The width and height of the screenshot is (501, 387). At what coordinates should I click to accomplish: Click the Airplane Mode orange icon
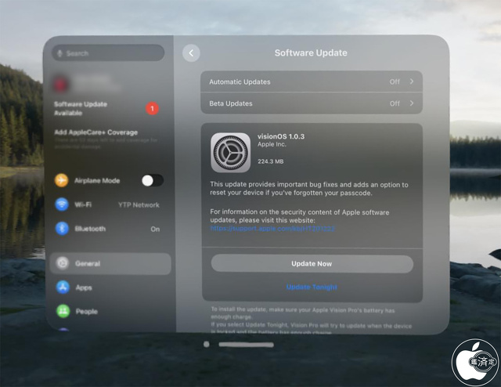(61, 180)
